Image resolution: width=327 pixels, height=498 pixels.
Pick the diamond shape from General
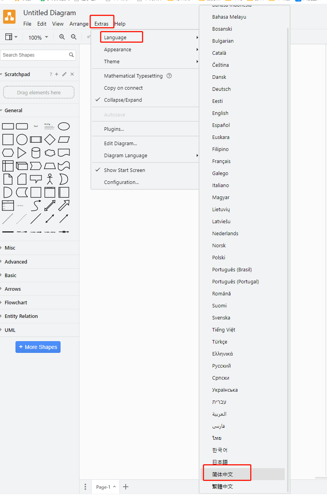coord(50,139)
